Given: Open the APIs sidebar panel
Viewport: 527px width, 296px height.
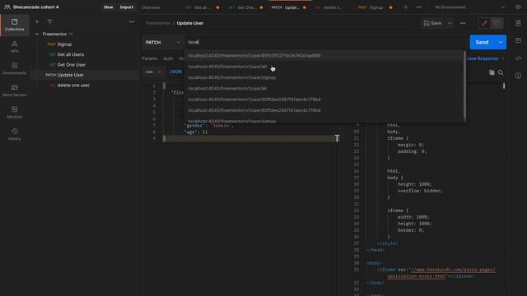Looking at the screenshot, I should [x=15, y=47].
